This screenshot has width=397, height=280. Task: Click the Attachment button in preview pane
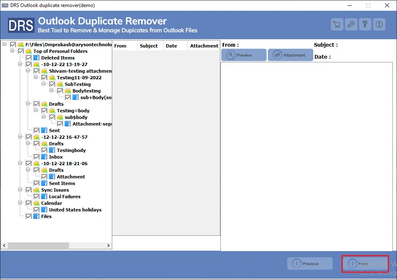(291, 55)
